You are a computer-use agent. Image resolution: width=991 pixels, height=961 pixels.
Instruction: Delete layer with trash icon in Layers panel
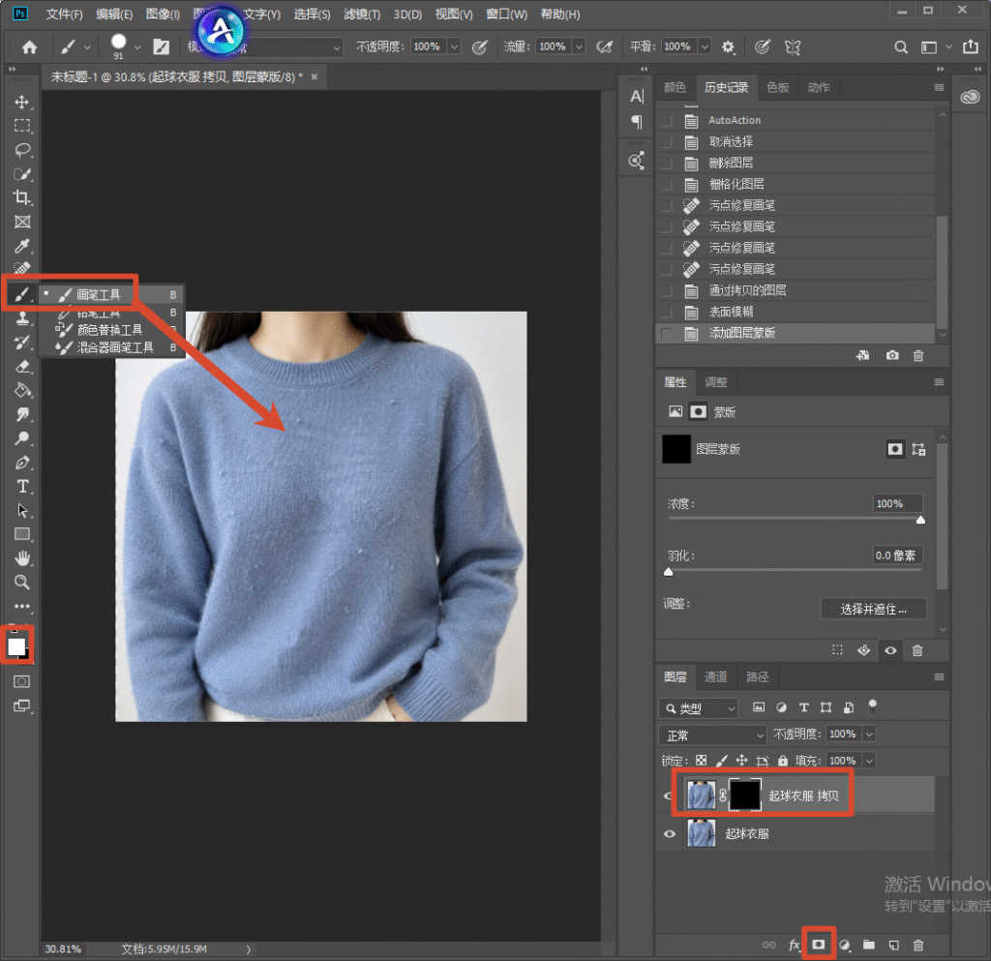tap(918, 946)
